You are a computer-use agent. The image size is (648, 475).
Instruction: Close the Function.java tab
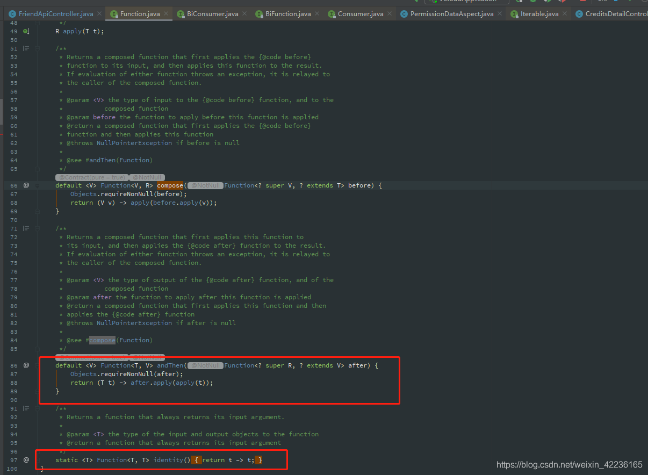click(x=167, y=14)
